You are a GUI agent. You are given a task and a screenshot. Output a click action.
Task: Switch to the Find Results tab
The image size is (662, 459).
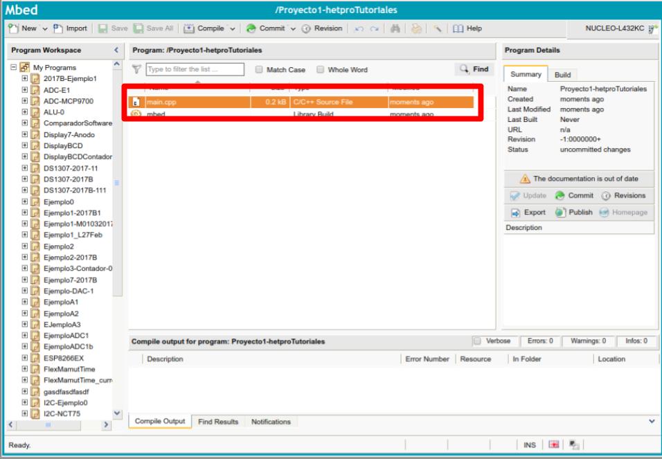click(x=218, y=422)
